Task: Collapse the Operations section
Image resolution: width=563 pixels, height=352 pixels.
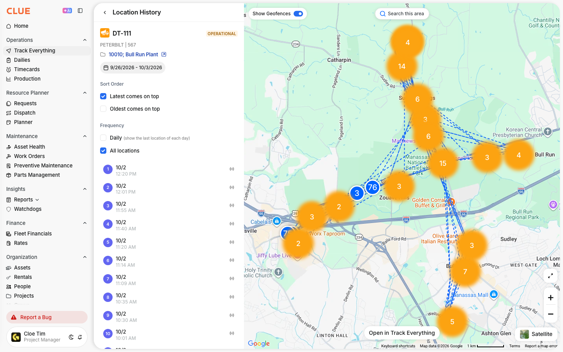Action: 85,40
